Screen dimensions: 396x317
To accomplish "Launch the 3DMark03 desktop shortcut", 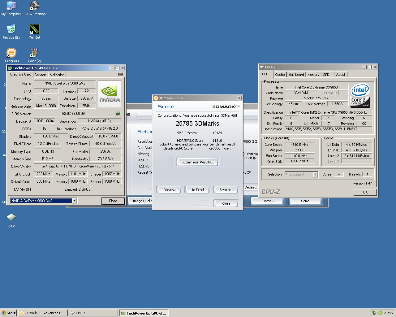I will click(x=11, y=55).
